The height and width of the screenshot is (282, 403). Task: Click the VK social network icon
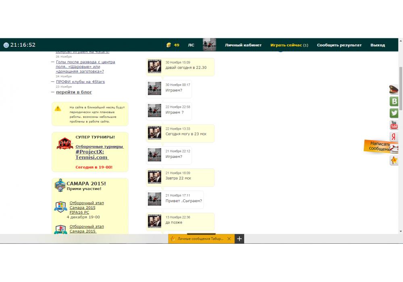[x=394, y=102]
